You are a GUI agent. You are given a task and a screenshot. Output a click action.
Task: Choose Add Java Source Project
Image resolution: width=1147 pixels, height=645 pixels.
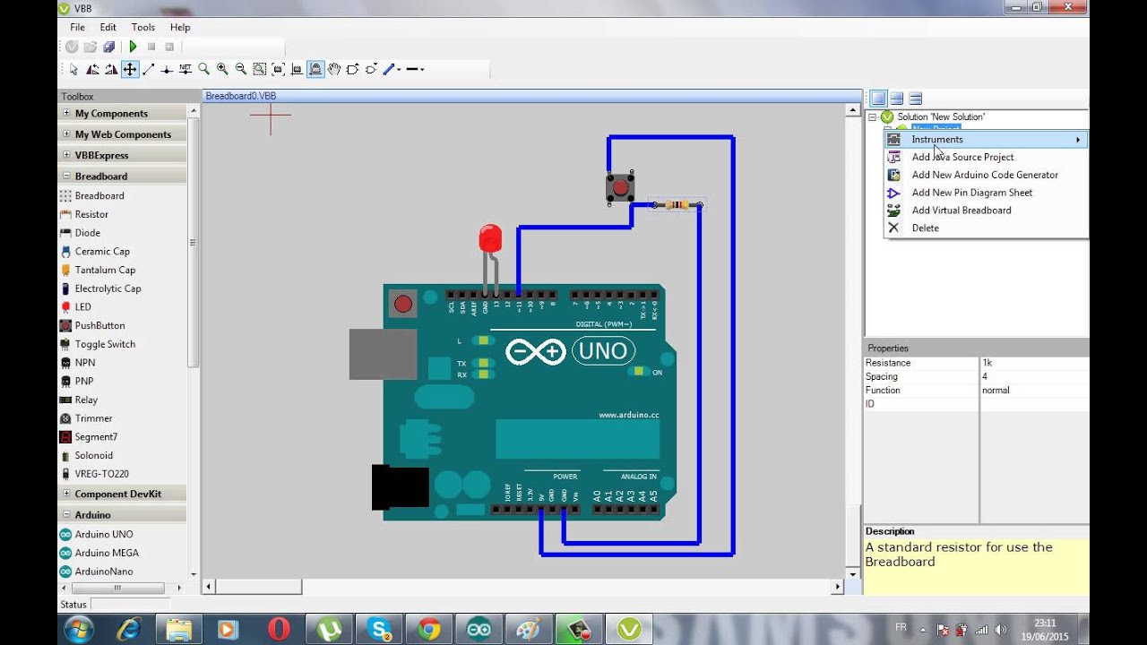click(x=986, y=157)
